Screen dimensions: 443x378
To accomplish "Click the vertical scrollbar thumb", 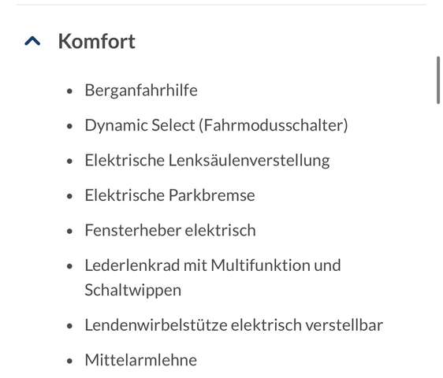I will [x=438, y=80].
